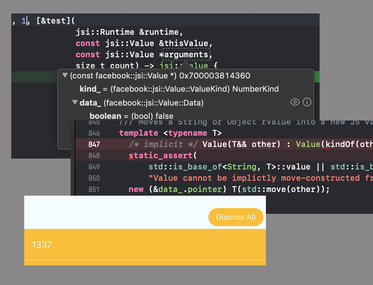
Task: Select the arguments parameter in the editor
Action: (186, 54)
